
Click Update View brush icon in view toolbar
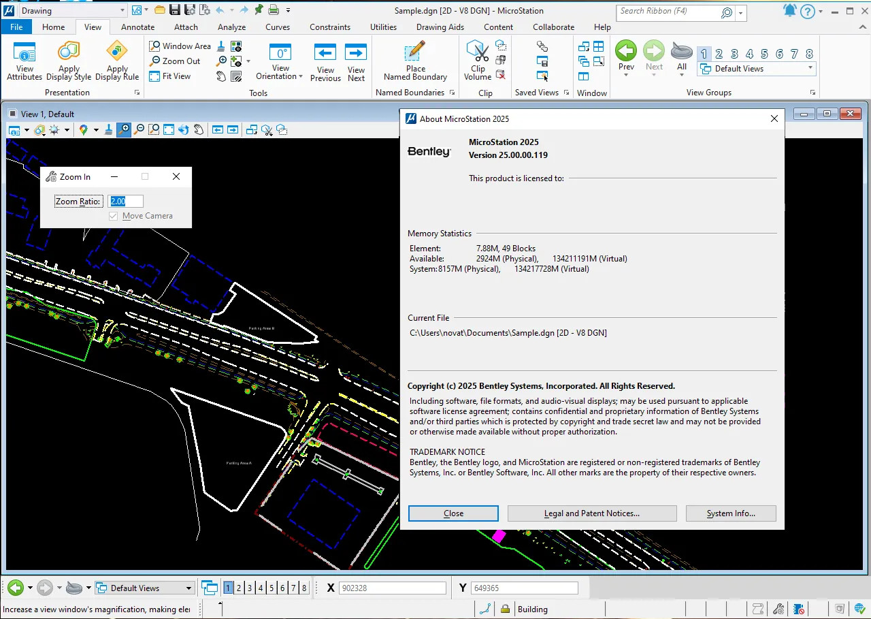click(109, 129)
